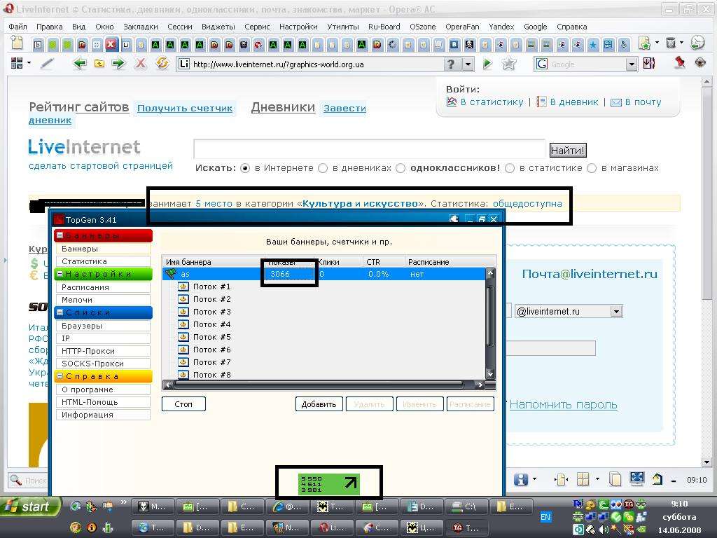This screenshot has height=538, width=717.
Task: Open the Справка menu in Opera
Action: (571, 27)
